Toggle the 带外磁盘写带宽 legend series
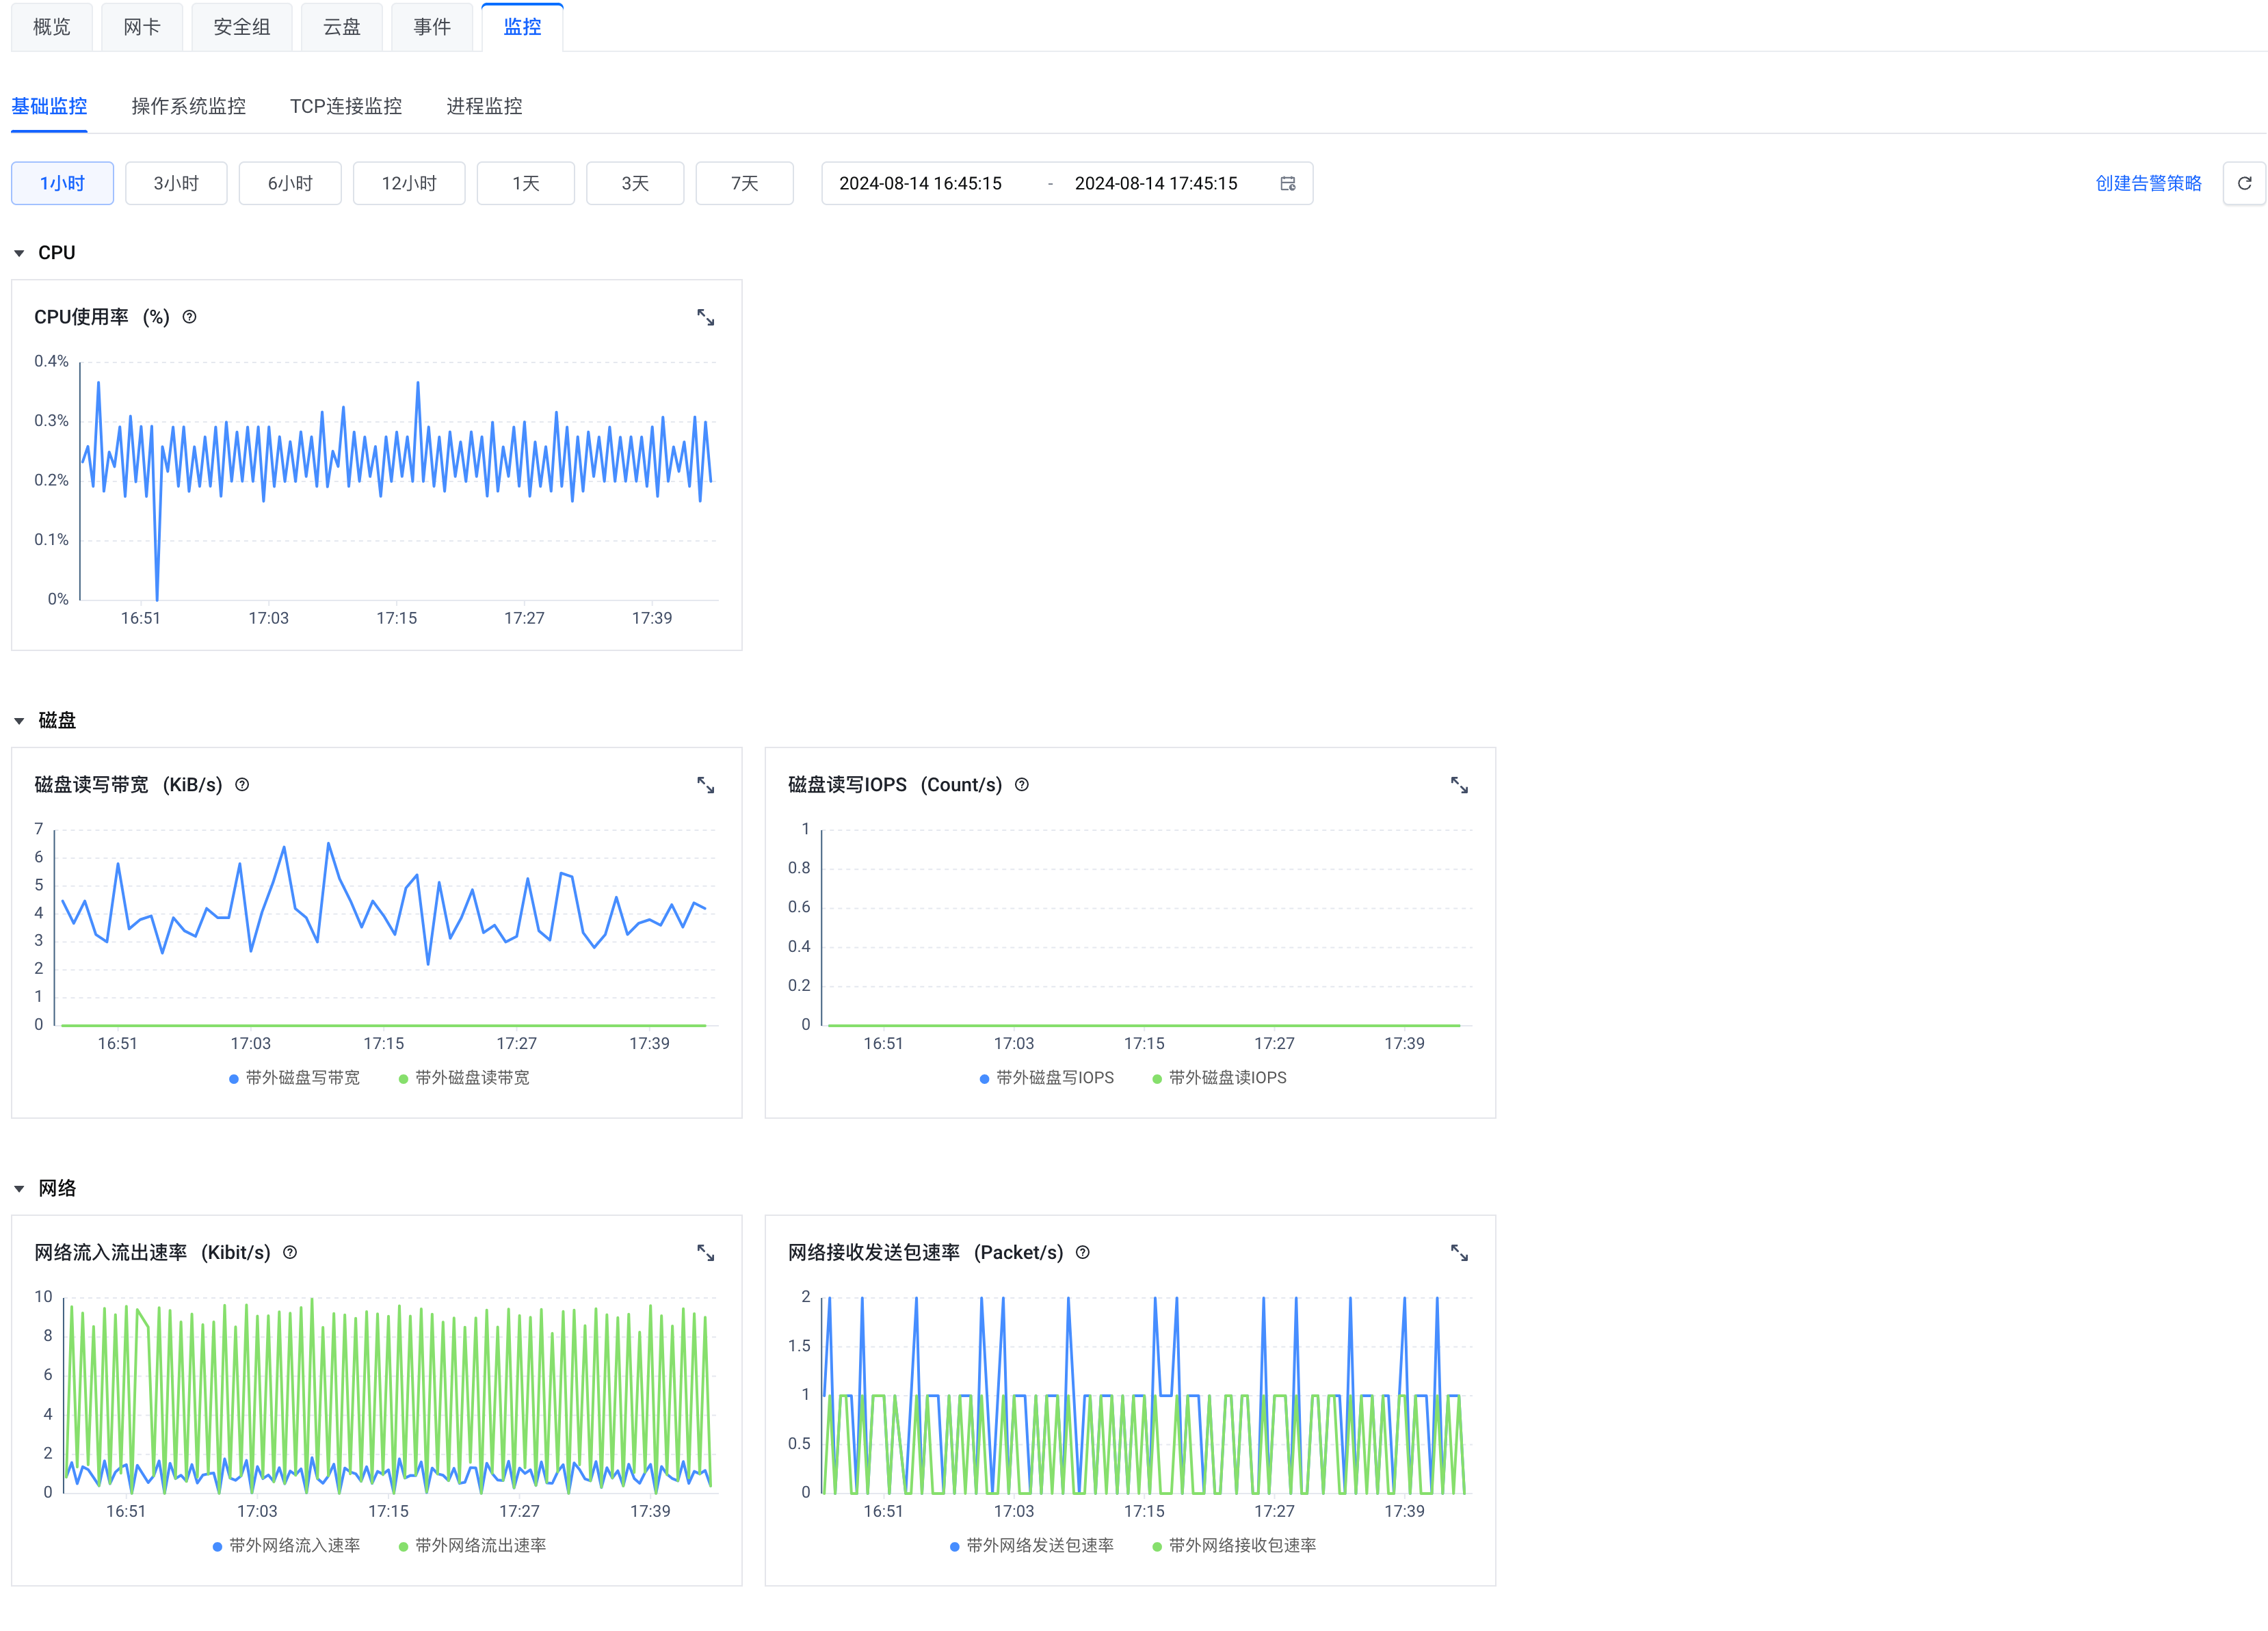 point(294,1078)
